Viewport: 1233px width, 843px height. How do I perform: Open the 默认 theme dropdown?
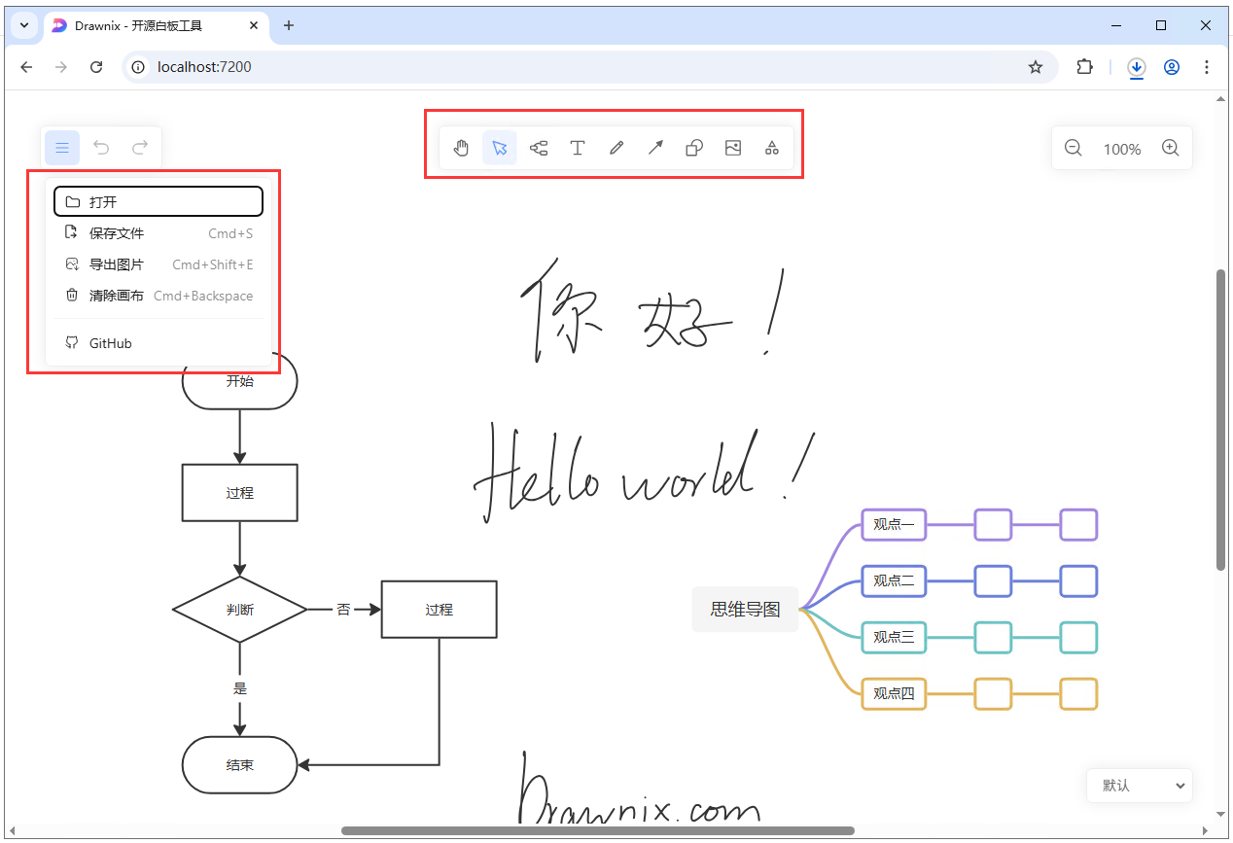pos(1139,786)
